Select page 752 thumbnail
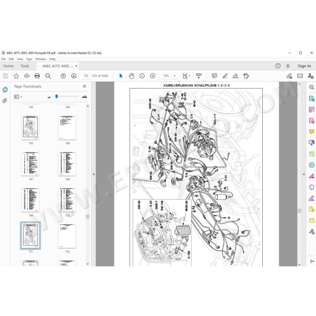Screen dimensions: 316x316 click(x=67, y=236)
